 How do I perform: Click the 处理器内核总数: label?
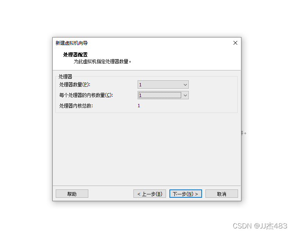(x=76, y=106)
